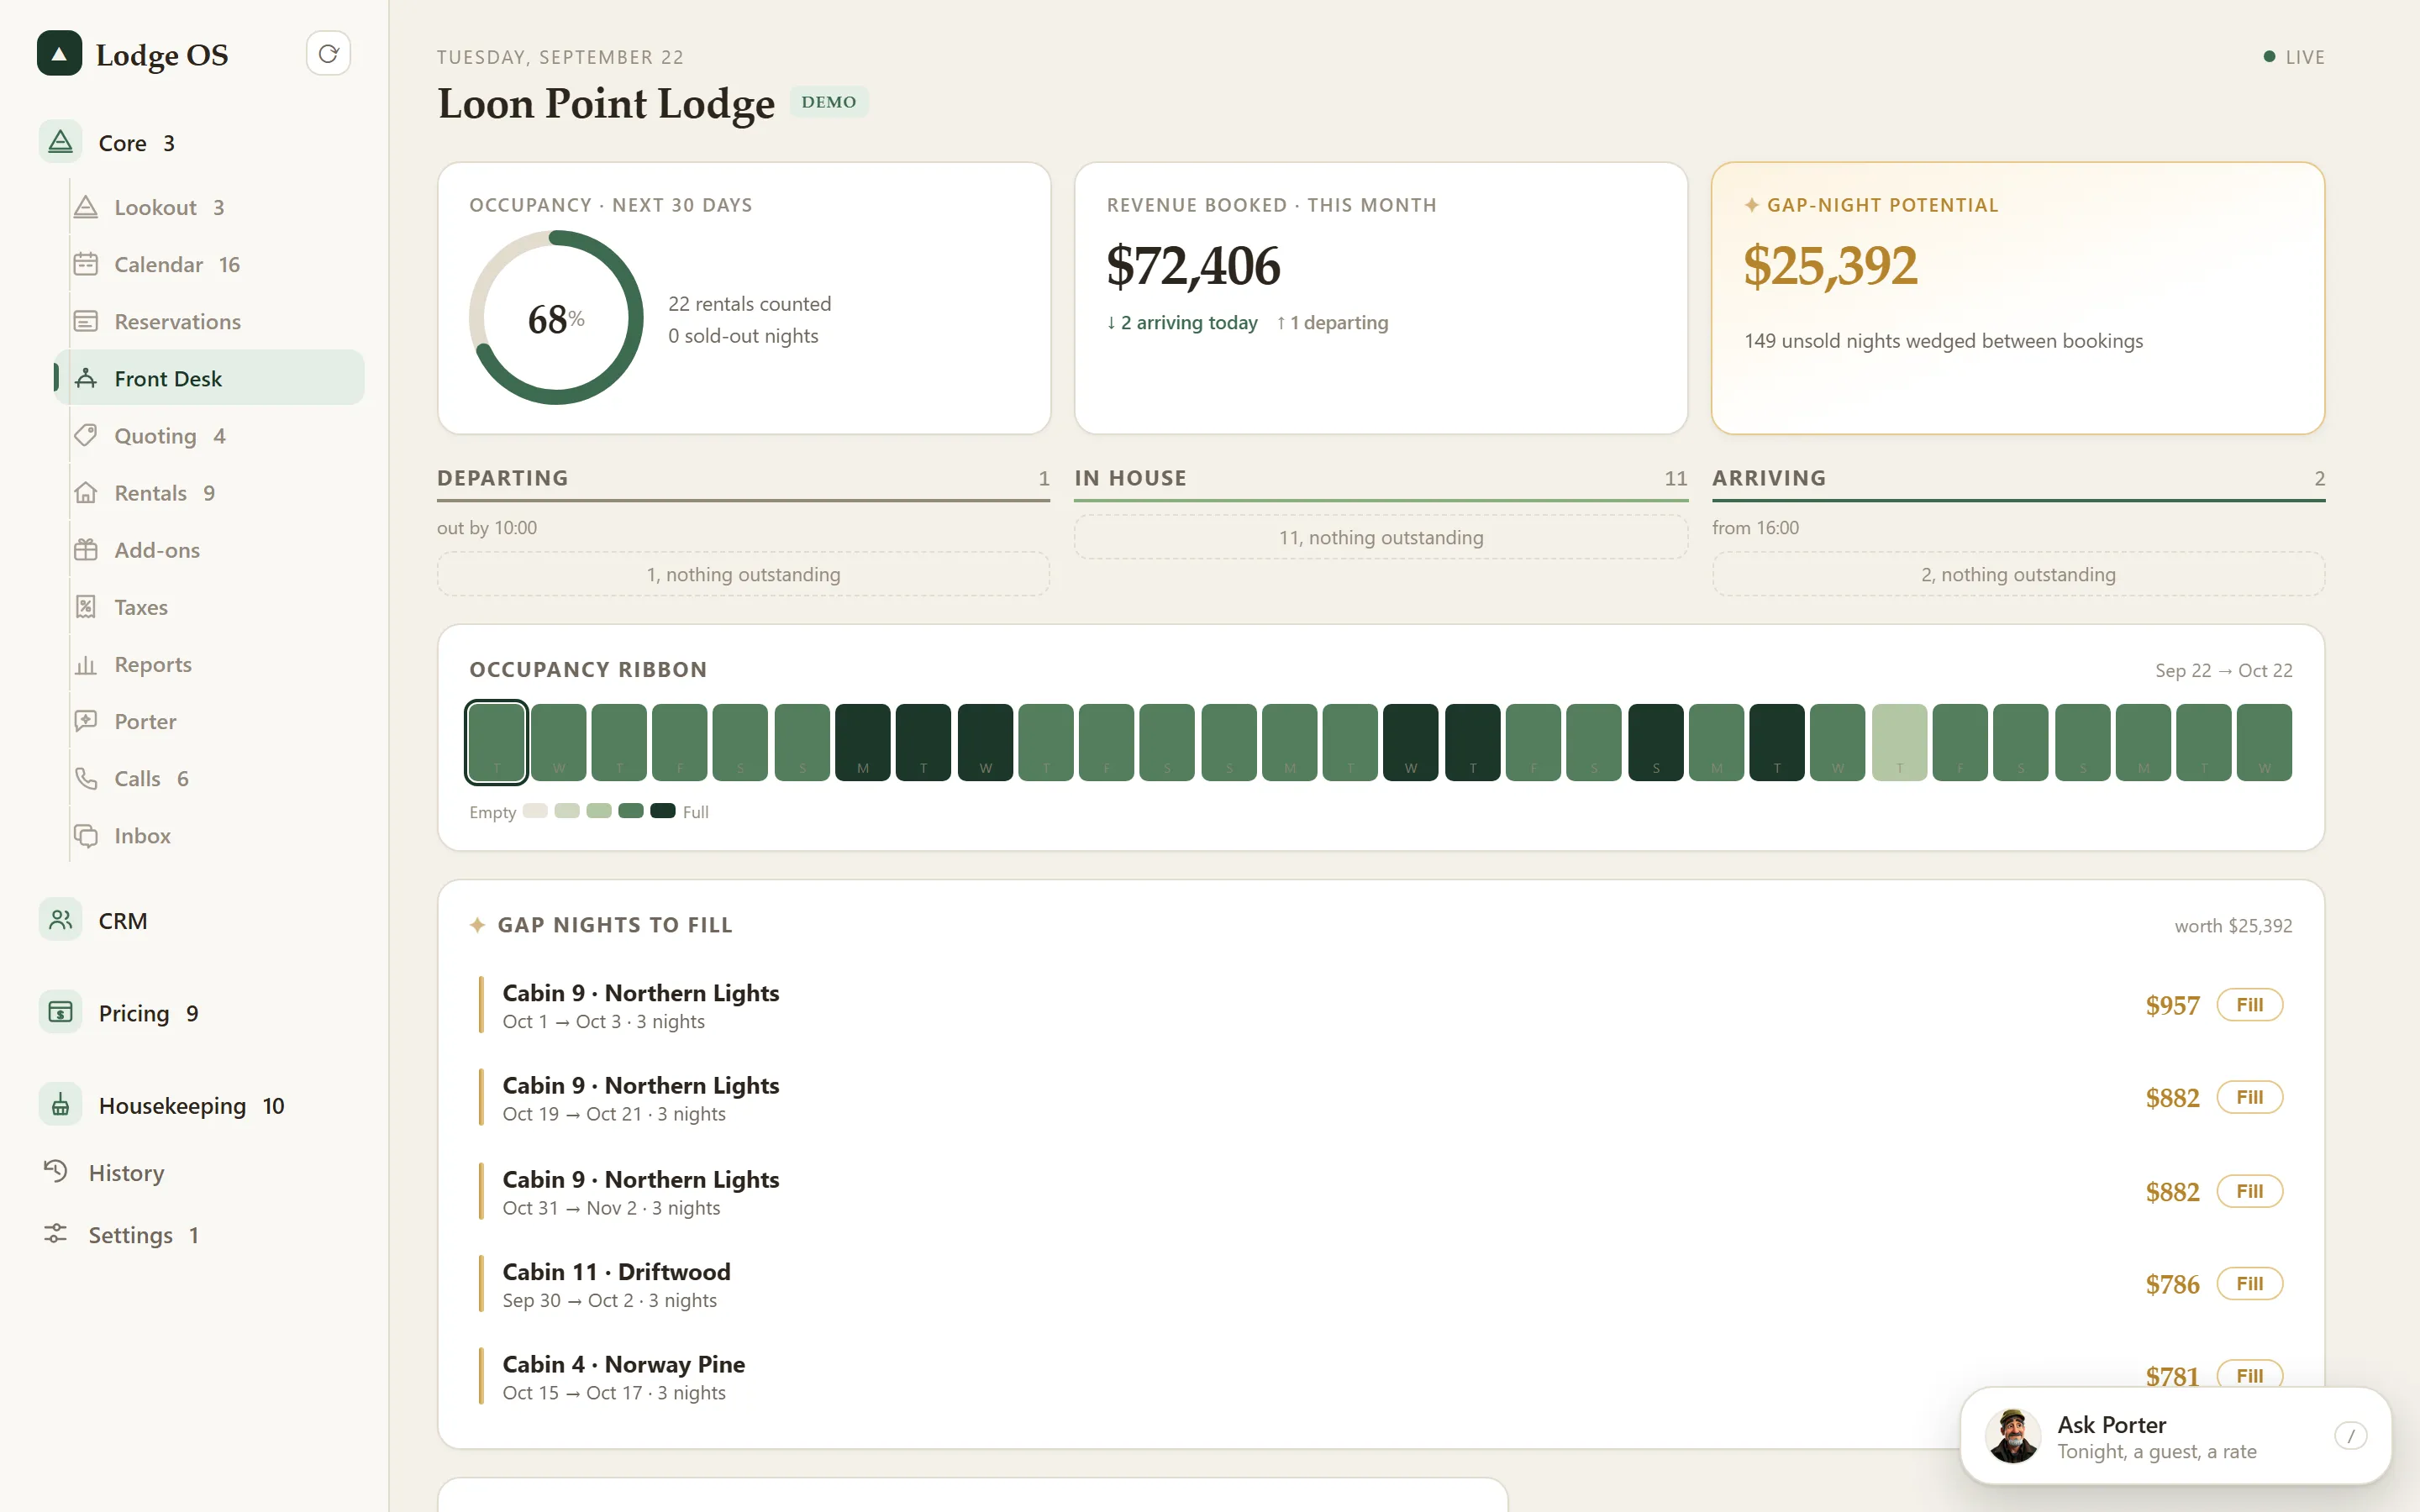2420x1512 pixels.
Task: Fill Cabin 9 gap Oct 31 → Nov 2
Action: coord(2249,1191)
